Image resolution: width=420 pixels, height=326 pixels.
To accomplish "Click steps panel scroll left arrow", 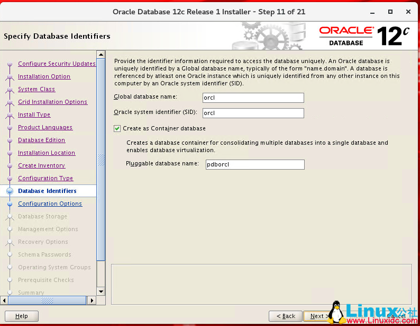I will (x=4, y=300).
